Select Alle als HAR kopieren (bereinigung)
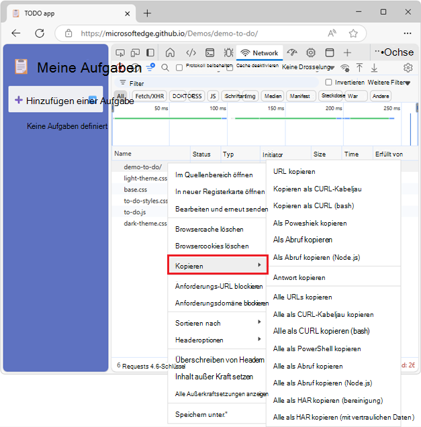This screenshot has height=427, width=421. pos(334,400)
